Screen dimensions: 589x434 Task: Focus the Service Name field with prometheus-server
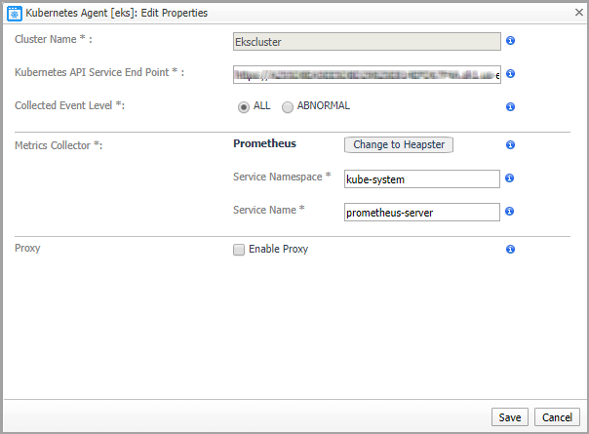coord(421,212)
